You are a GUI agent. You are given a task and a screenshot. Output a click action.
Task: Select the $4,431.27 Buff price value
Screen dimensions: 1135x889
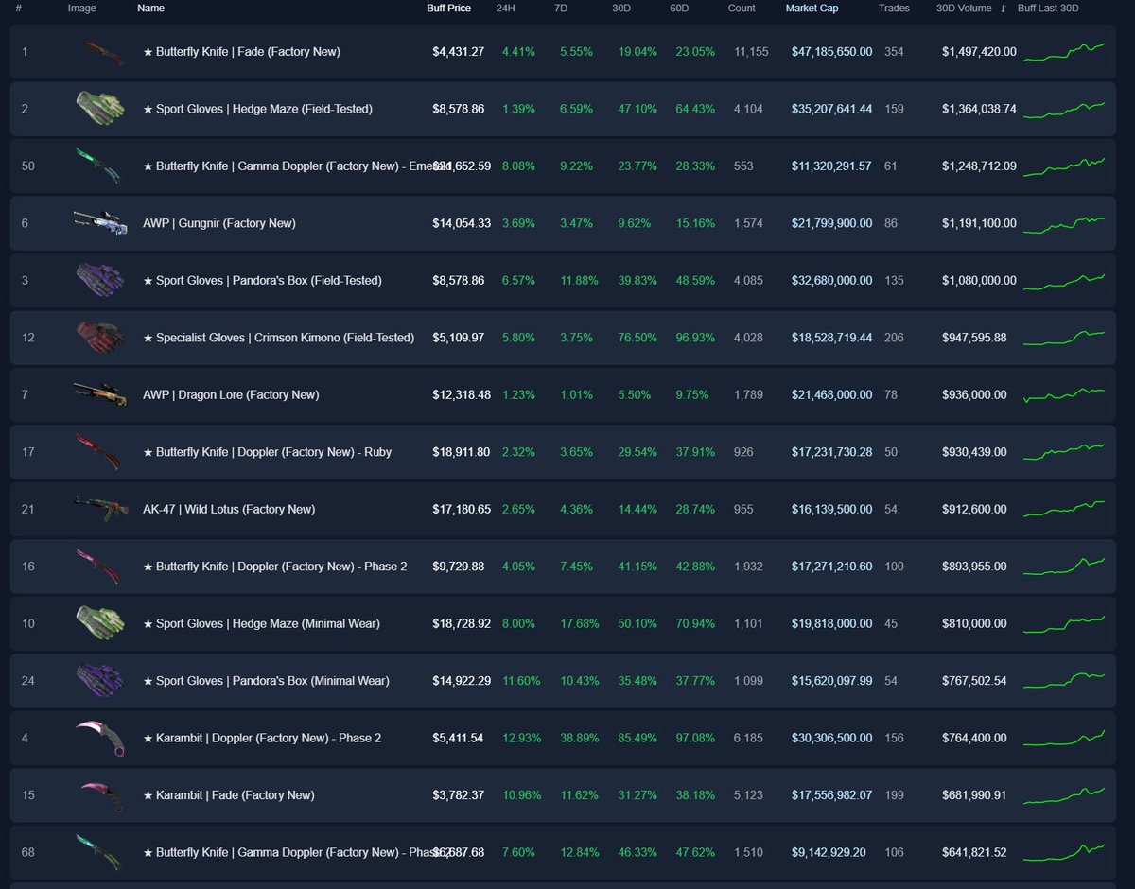pyautogui.click(x=459, y=52)
